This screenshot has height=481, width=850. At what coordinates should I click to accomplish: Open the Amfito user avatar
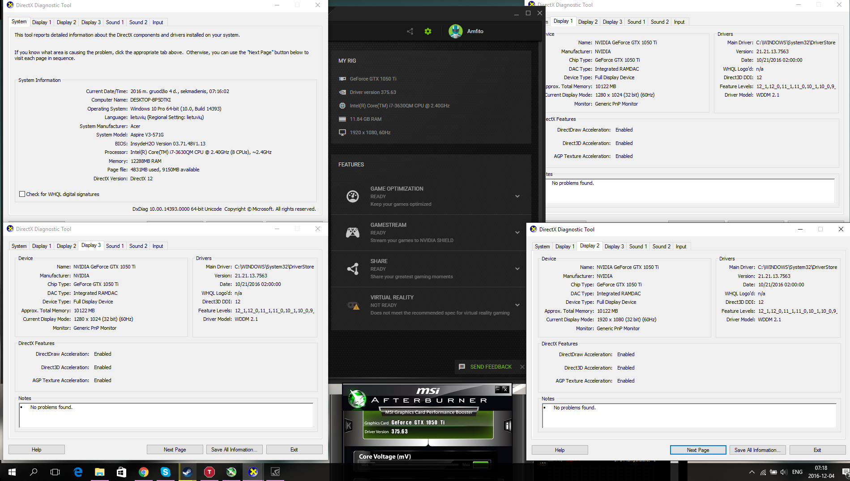click(x=456, y=31)
